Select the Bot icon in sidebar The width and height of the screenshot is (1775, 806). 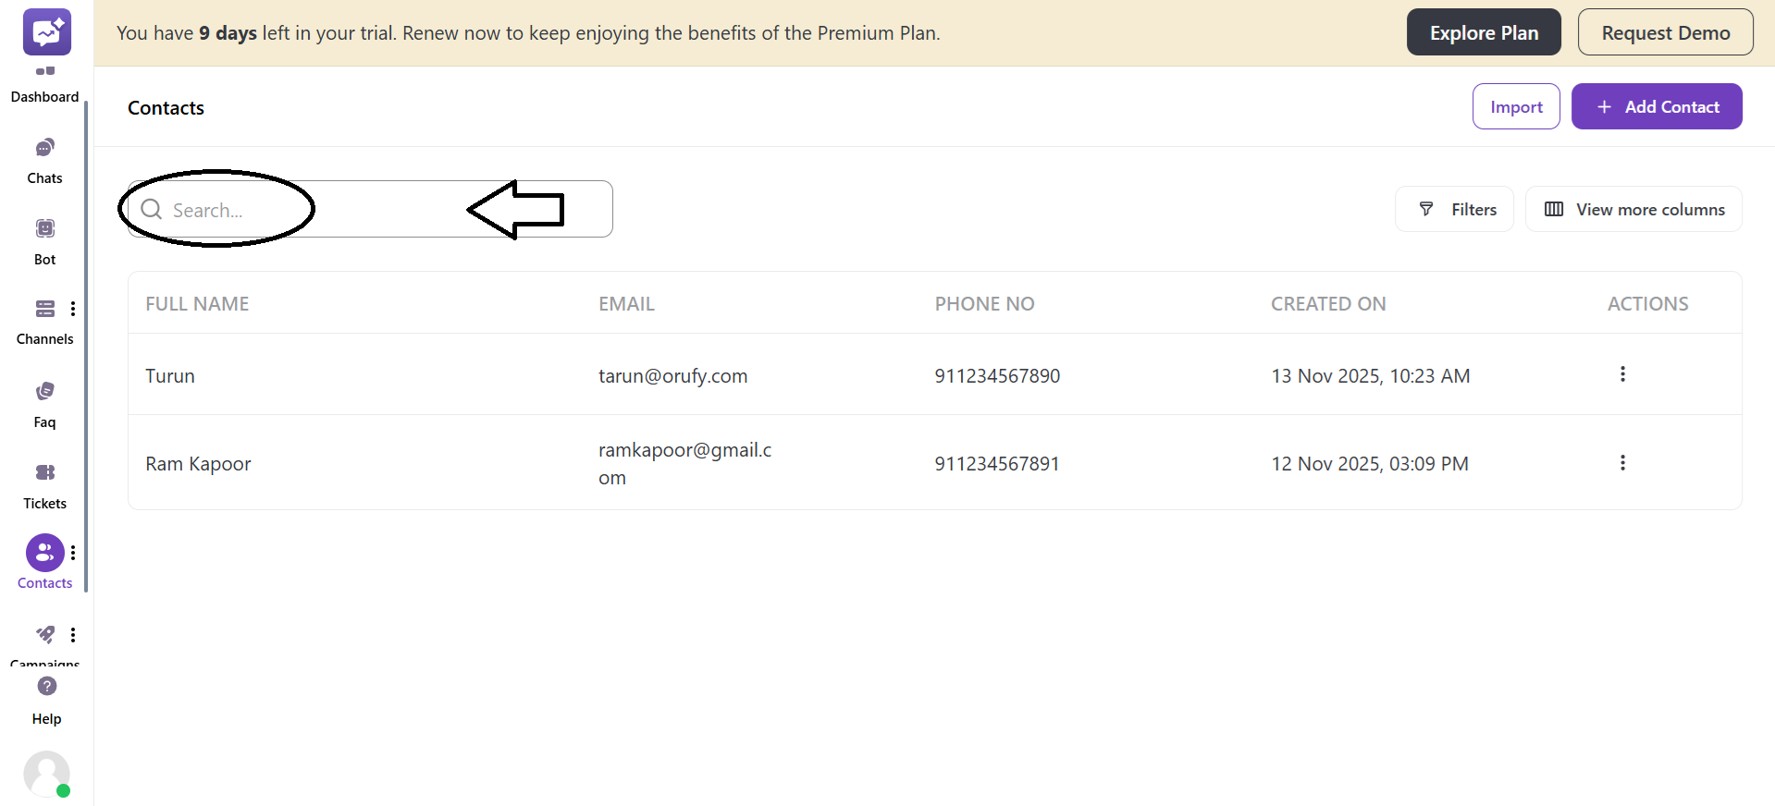[44, 240]
